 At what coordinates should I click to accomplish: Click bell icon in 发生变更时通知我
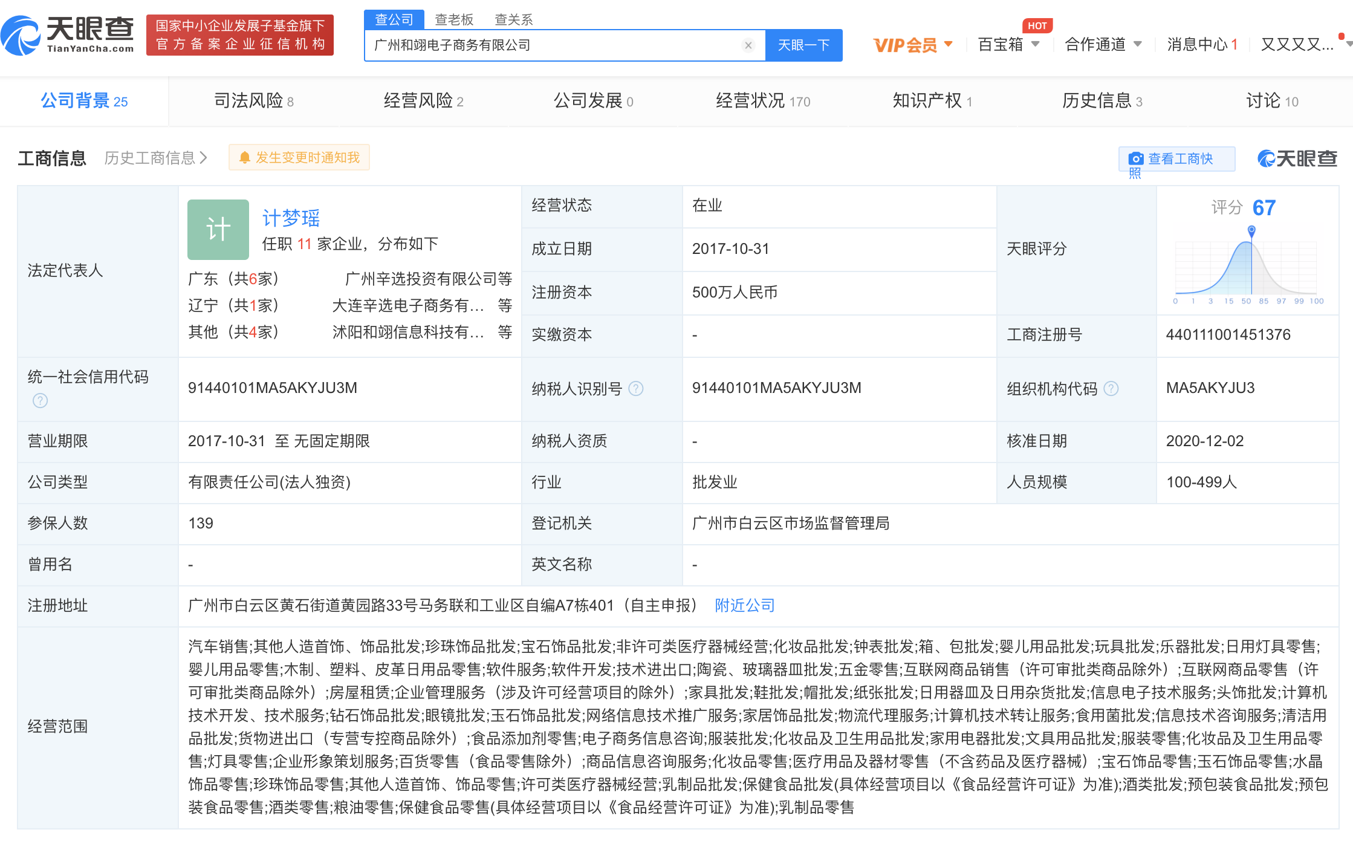point(245,158)
